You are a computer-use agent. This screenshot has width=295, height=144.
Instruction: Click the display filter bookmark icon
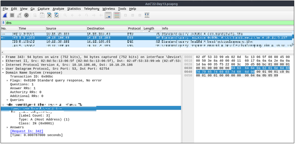3,23
